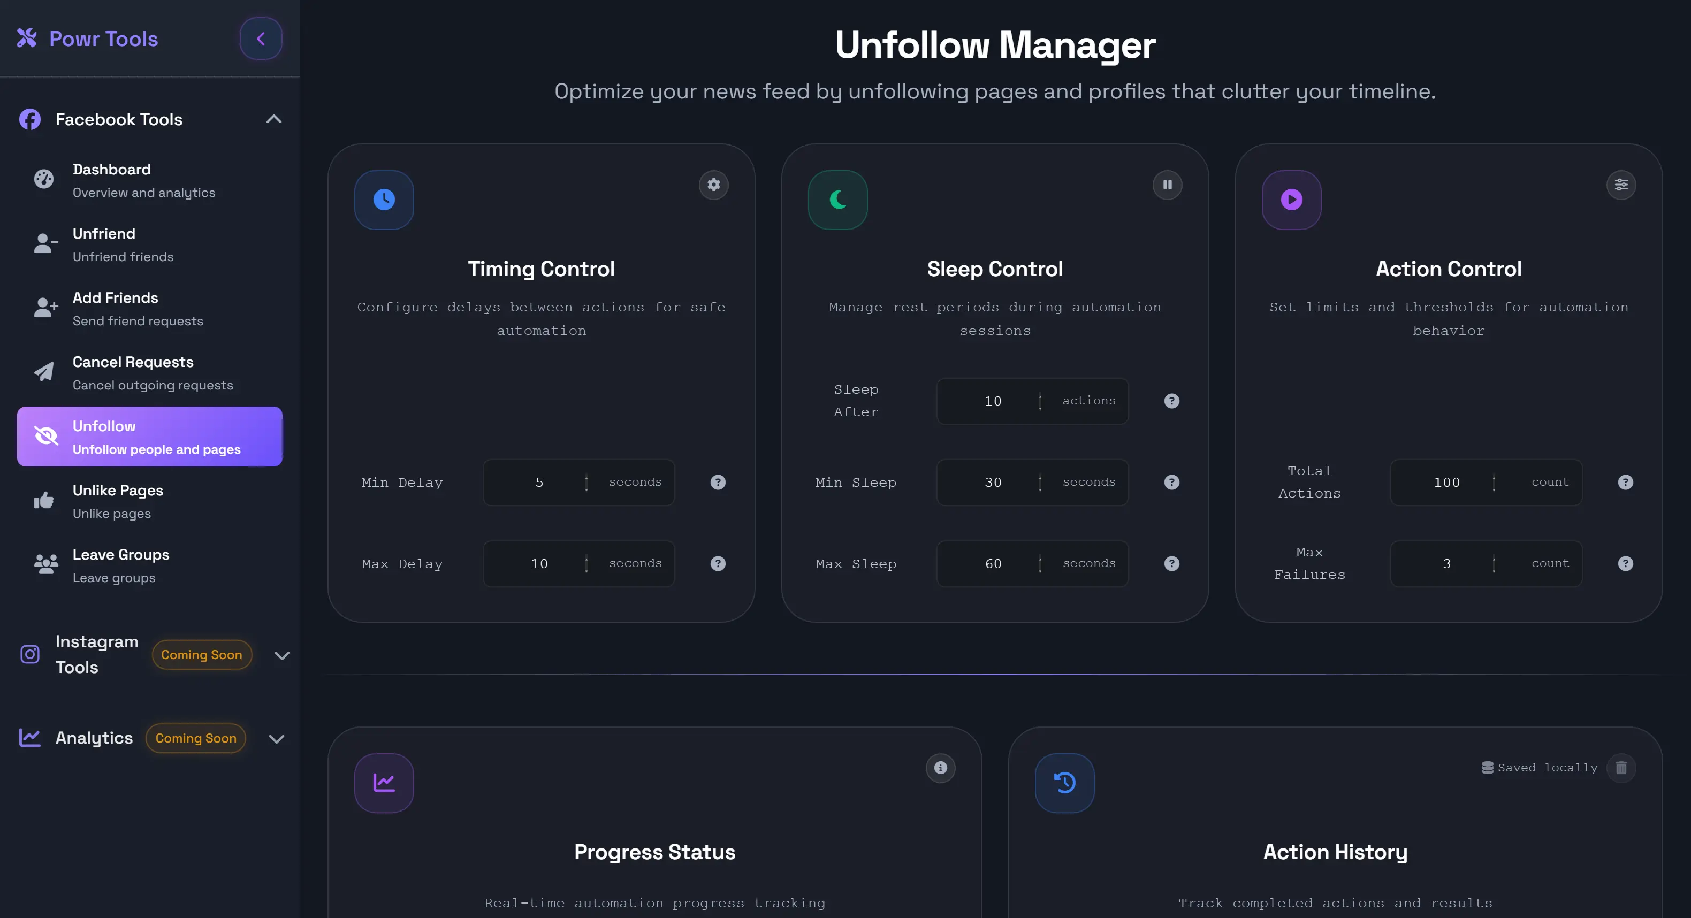Click the Add Friends user-plus icon
The image size is (1691, 918).
[46, 308]
